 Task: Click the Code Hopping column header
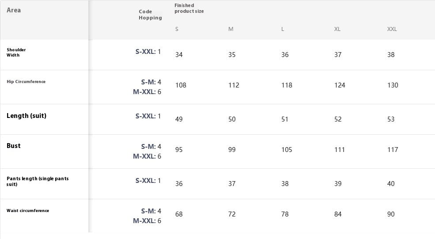point(150,15)
